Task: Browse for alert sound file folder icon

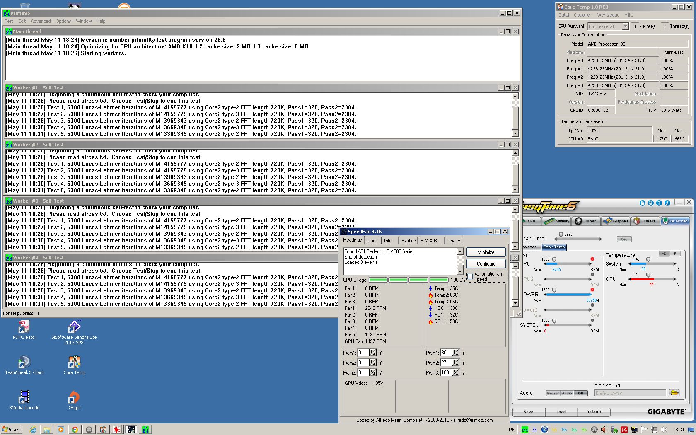Action: pos(674,393)
